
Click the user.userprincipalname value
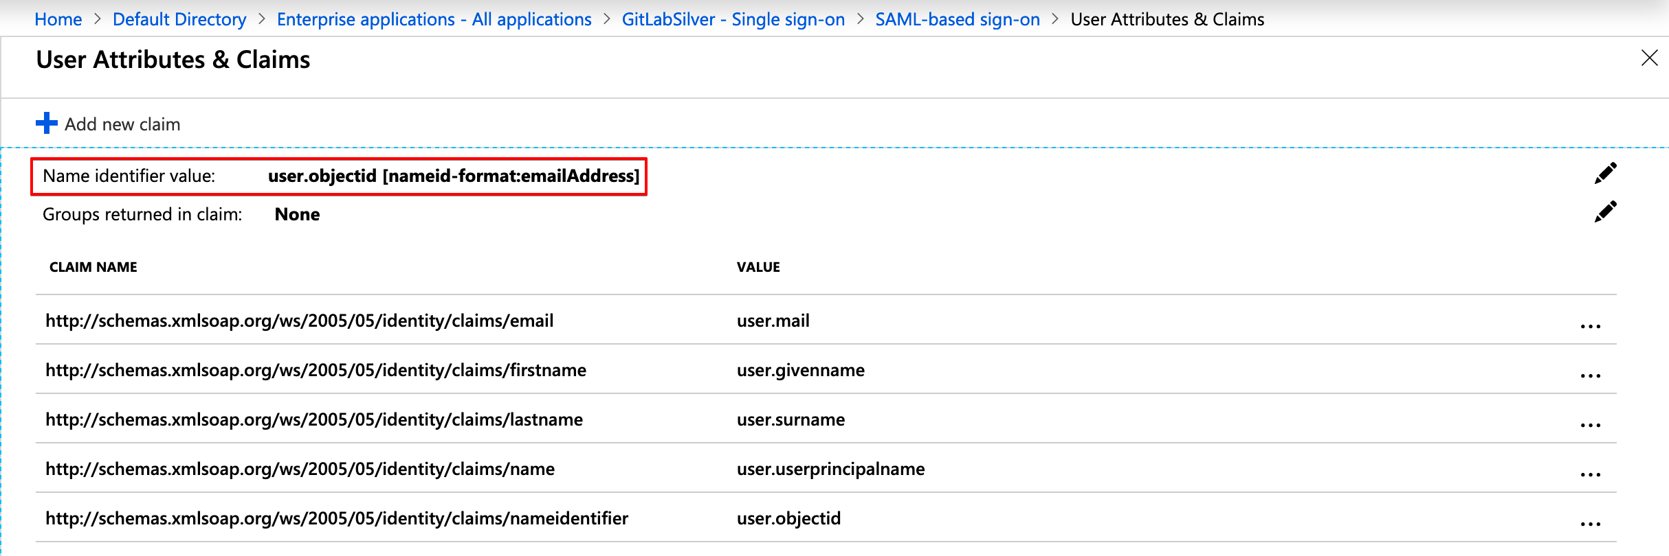tap(830, 469)
